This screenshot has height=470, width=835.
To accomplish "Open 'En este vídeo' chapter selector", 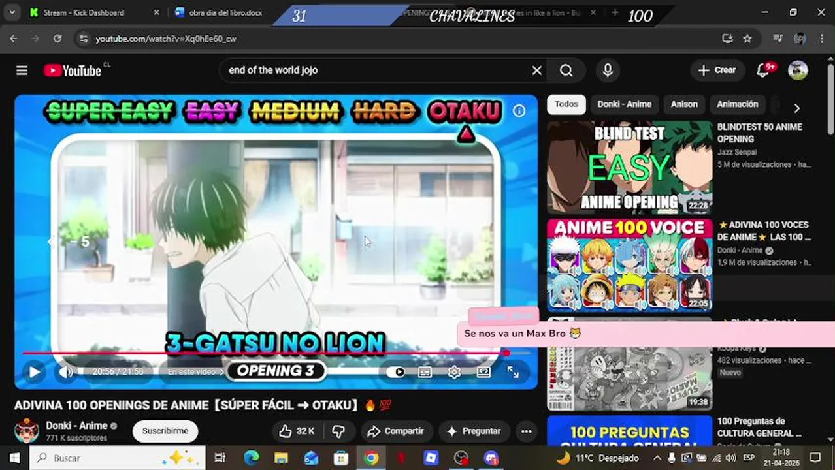I will click(x=196, y=372).
